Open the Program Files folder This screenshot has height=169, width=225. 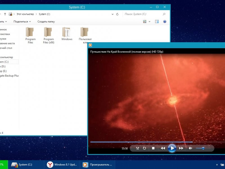[30, 35]
